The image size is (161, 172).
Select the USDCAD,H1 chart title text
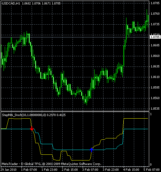pos(11,4)
